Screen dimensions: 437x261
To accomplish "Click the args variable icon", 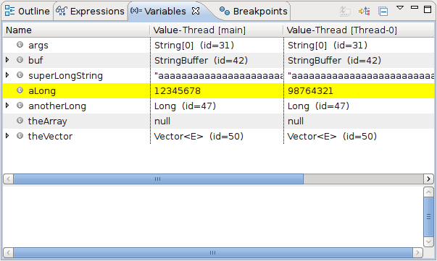I will click(x=20, y=45).
